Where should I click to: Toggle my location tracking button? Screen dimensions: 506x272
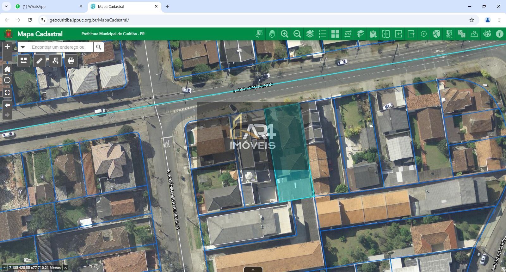7,80
